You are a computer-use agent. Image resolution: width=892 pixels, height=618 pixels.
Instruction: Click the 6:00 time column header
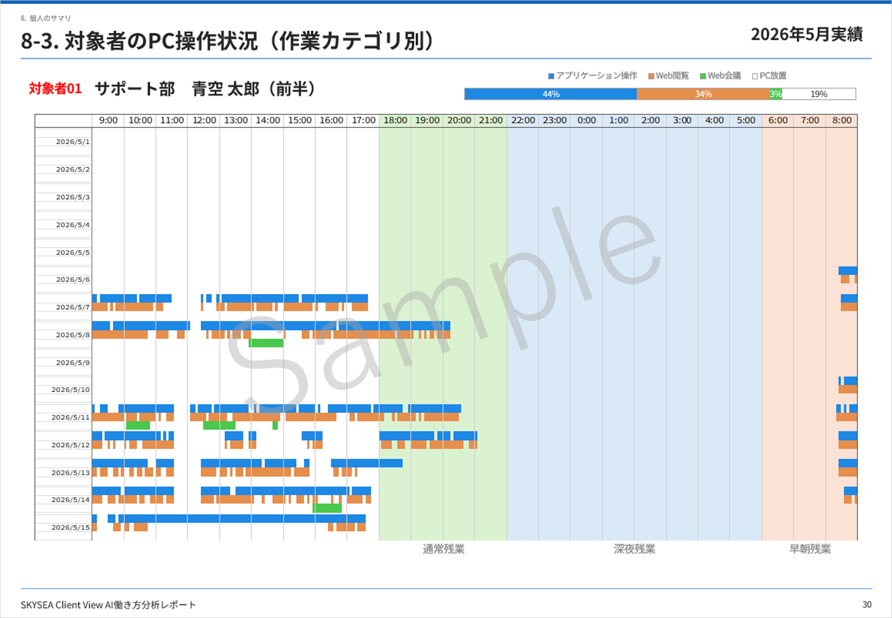click(778, 120)
